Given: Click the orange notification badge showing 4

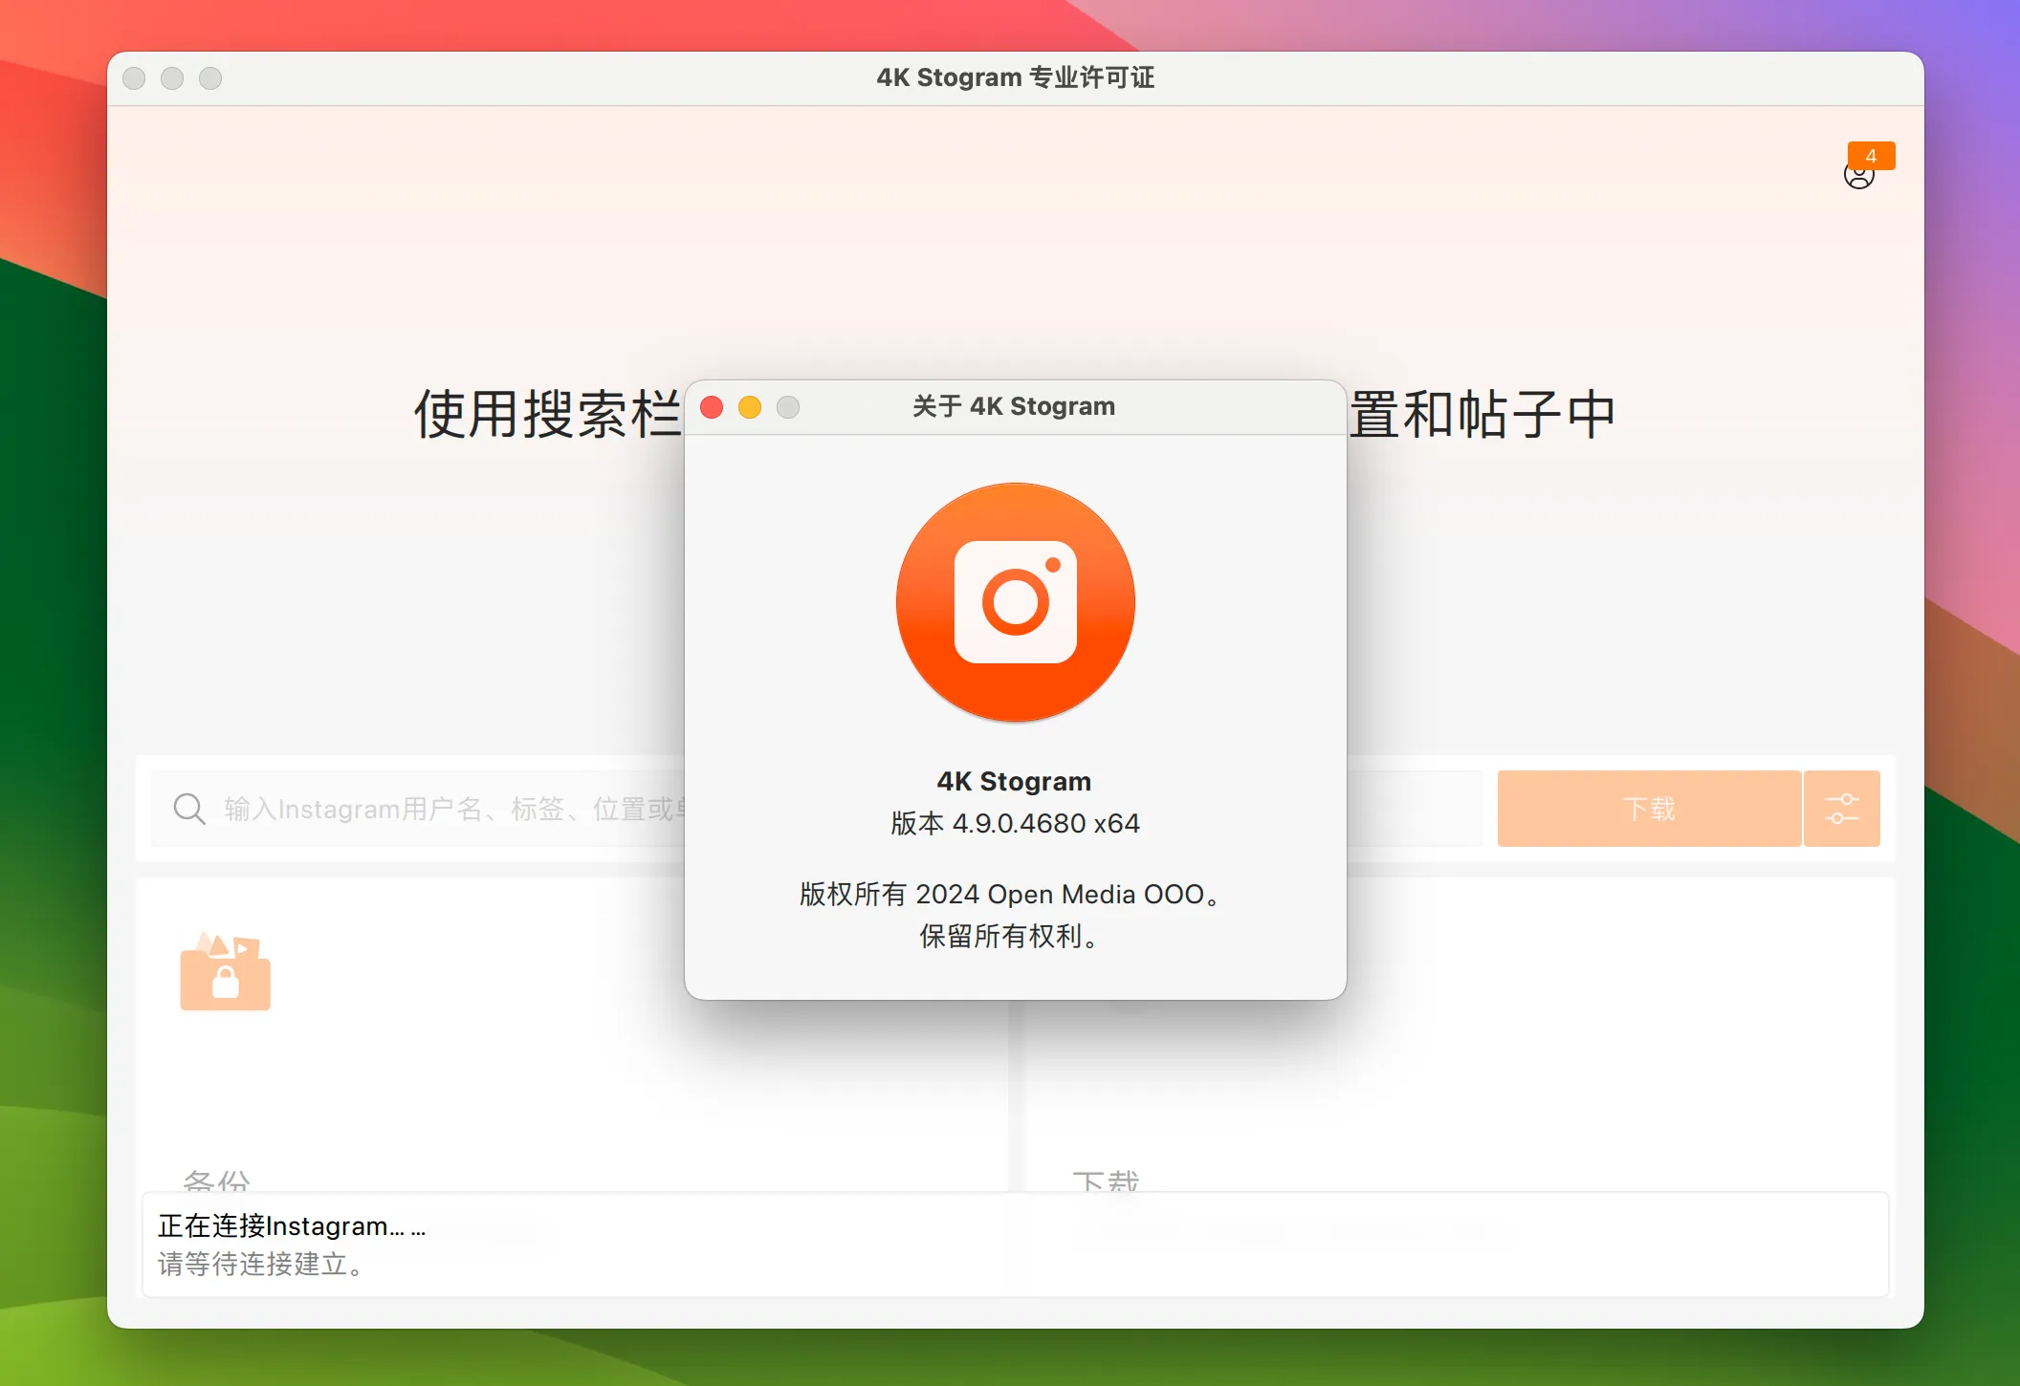Looking at the screenshot, I should [x=1872, y=156].
